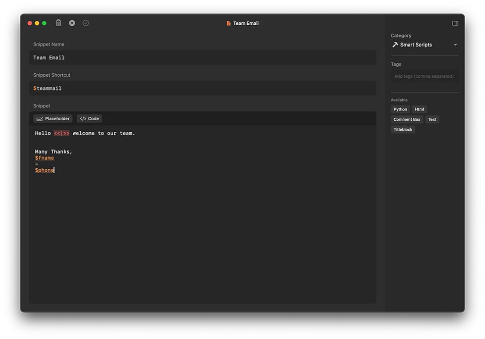
Task: Select the <<|>> placeholder marker in text
Action: click(60, 133)
